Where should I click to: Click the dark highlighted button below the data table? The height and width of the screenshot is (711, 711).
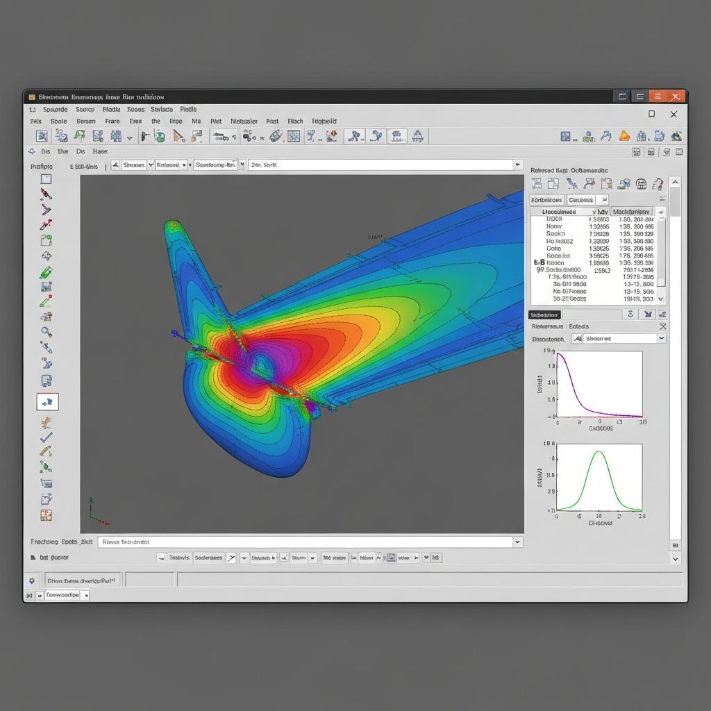(544, 315)
